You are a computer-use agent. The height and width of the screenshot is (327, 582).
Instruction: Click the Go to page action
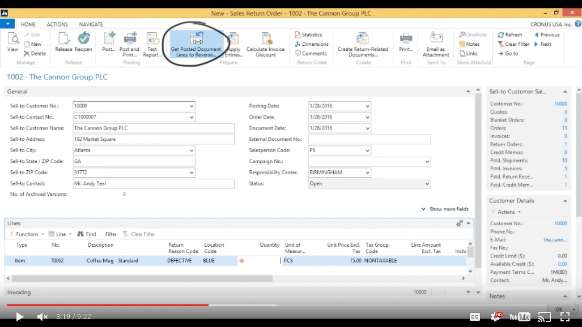coord(508,53)
